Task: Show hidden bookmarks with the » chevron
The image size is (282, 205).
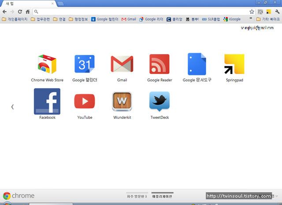Action: [x=251, y=18]
